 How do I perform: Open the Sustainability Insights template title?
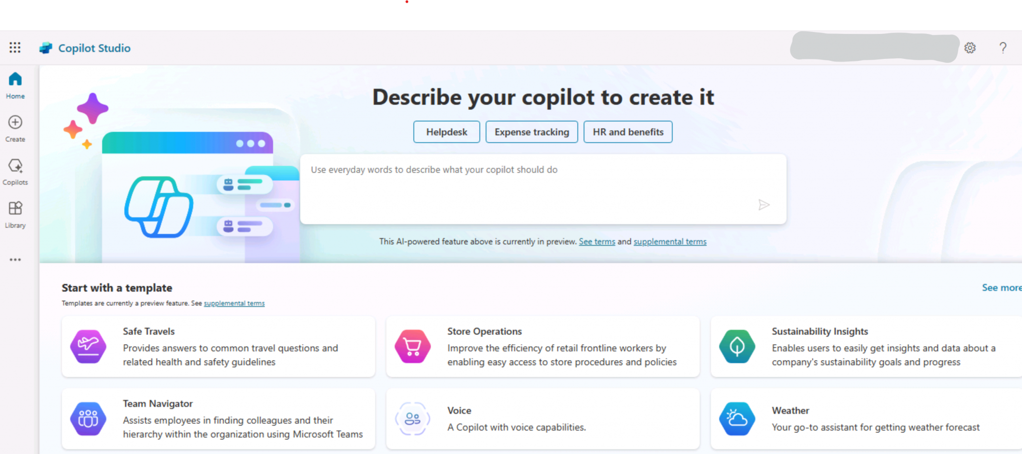[820, 331]
